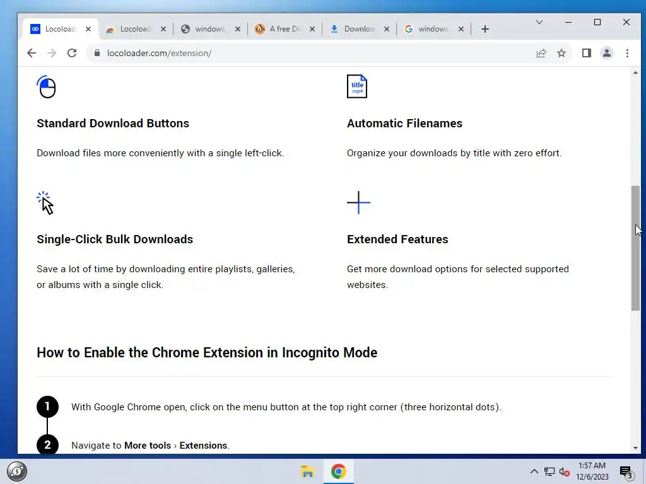646x484 pixels.
Task: Click the title mp4 file icon
Action: click(357, 86)
